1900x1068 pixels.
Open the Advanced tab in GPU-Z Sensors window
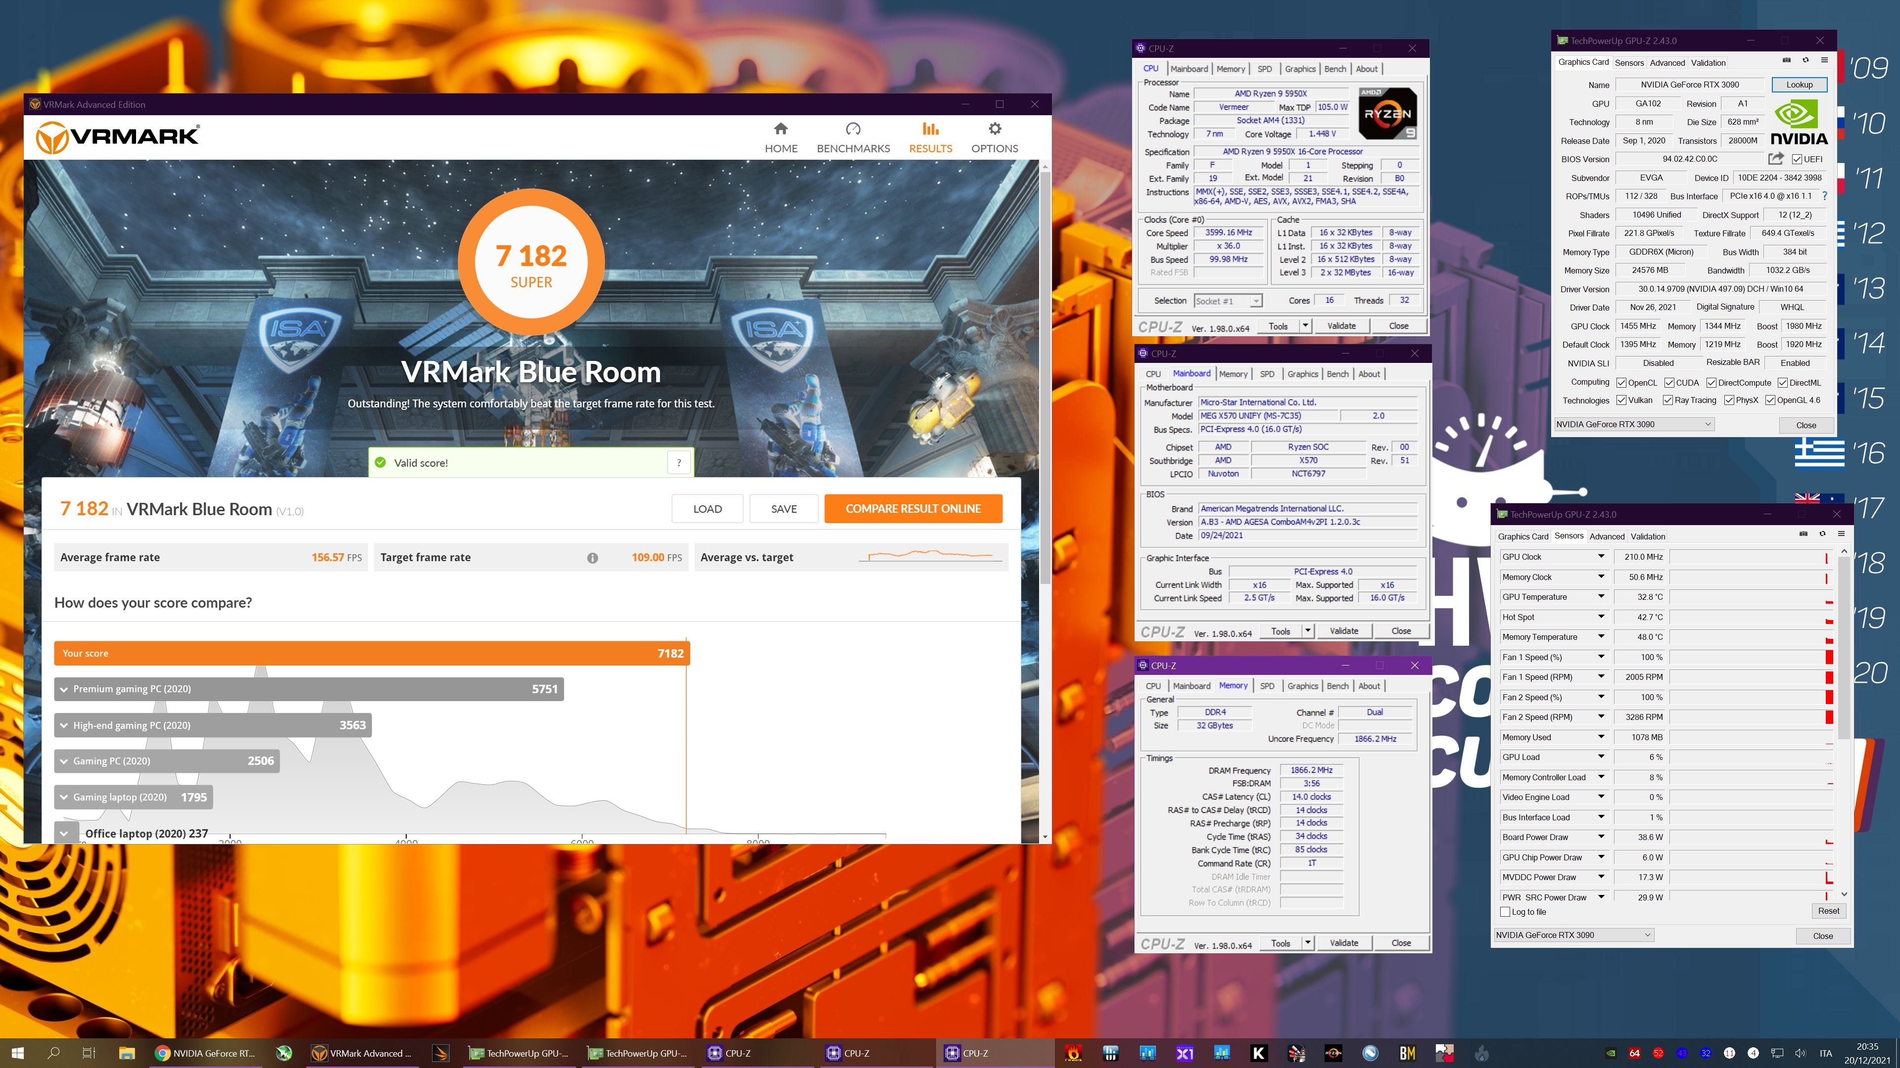tap(1607, 536)
